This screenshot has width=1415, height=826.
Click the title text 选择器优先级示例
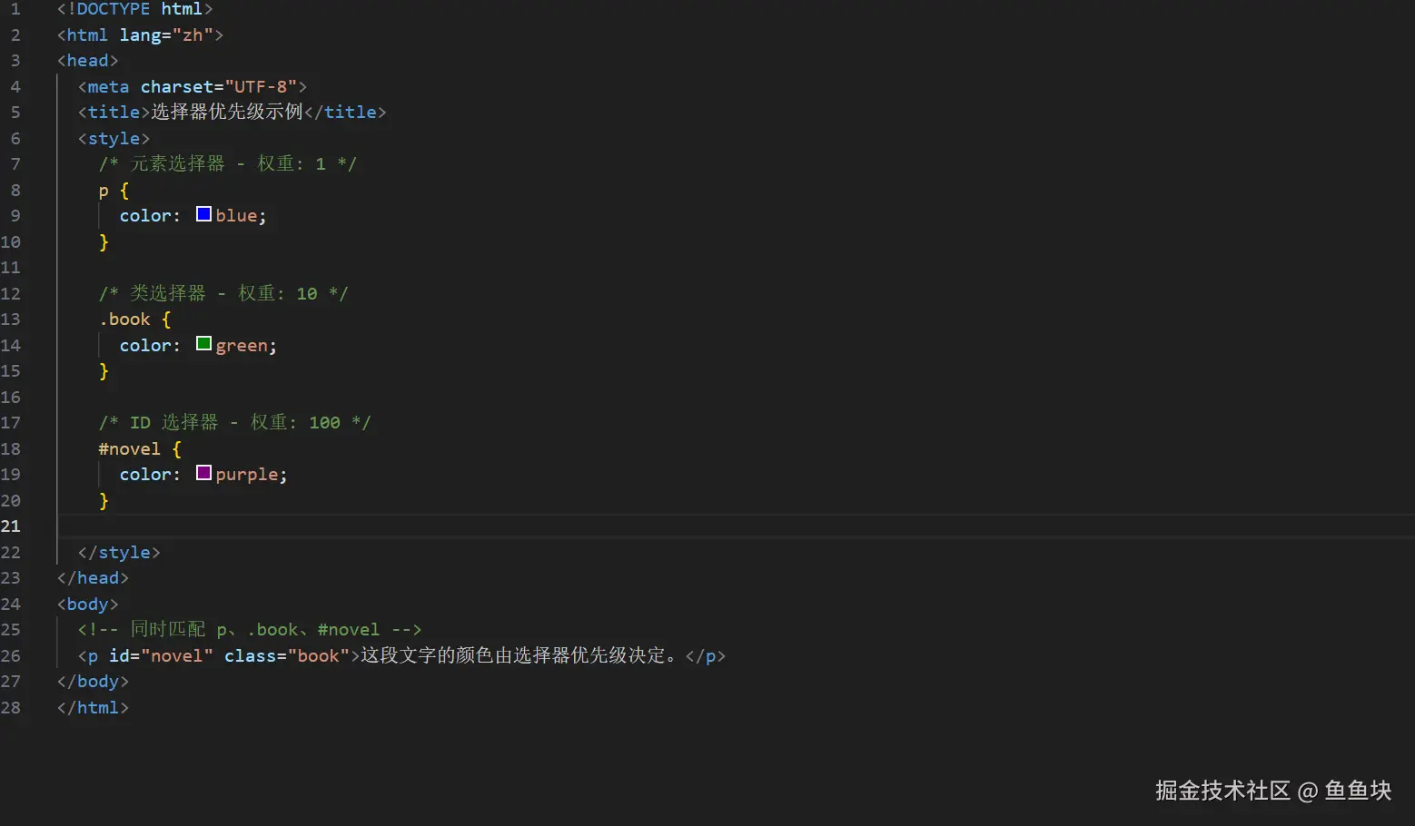tap(227, 112)
